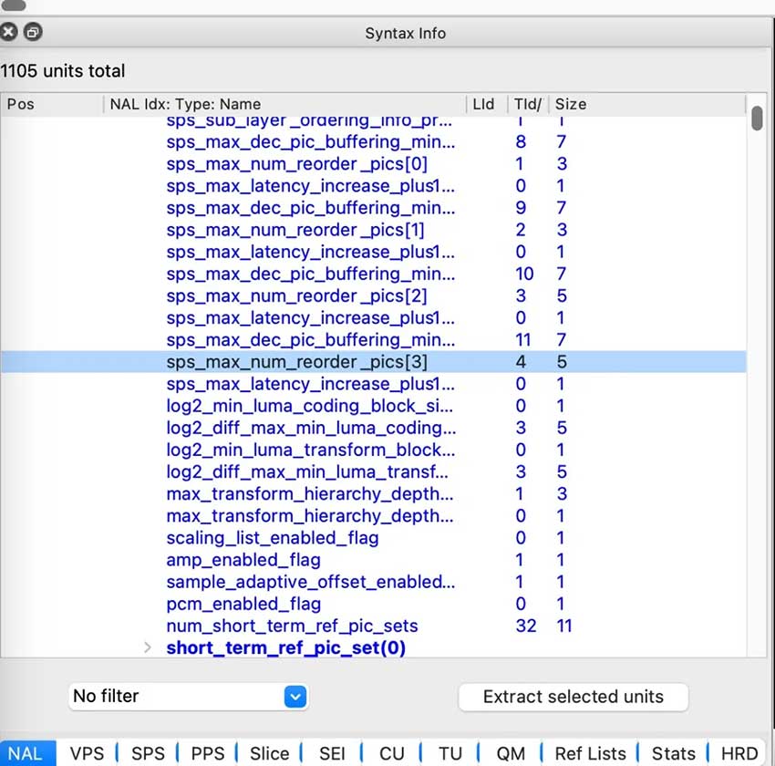The image size is (775, 766).
Task: Open the SPS tab
Action: (x=148, y=753)
